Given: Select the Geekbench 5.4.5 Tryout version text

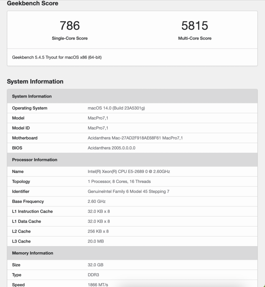Looking at the screenshot, I should tap(57, 57).
